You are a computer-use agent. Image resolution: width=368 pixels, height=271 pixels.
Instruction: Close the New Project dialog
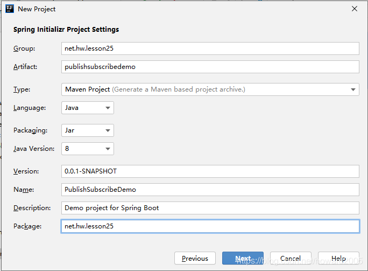pyautogui.click(x=355, y=9)
